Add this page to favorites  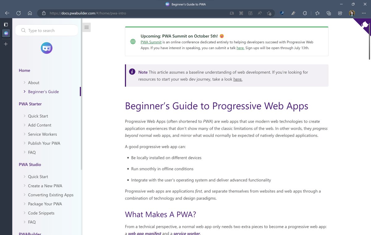pyautogui.click(x=269, y=13)
